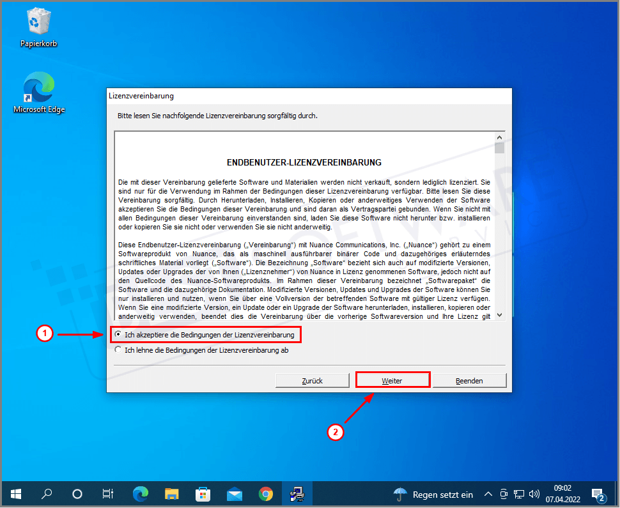
Task: Click the taskbar search magnifier
Action: pyautogui.click(x=47, y=494)
